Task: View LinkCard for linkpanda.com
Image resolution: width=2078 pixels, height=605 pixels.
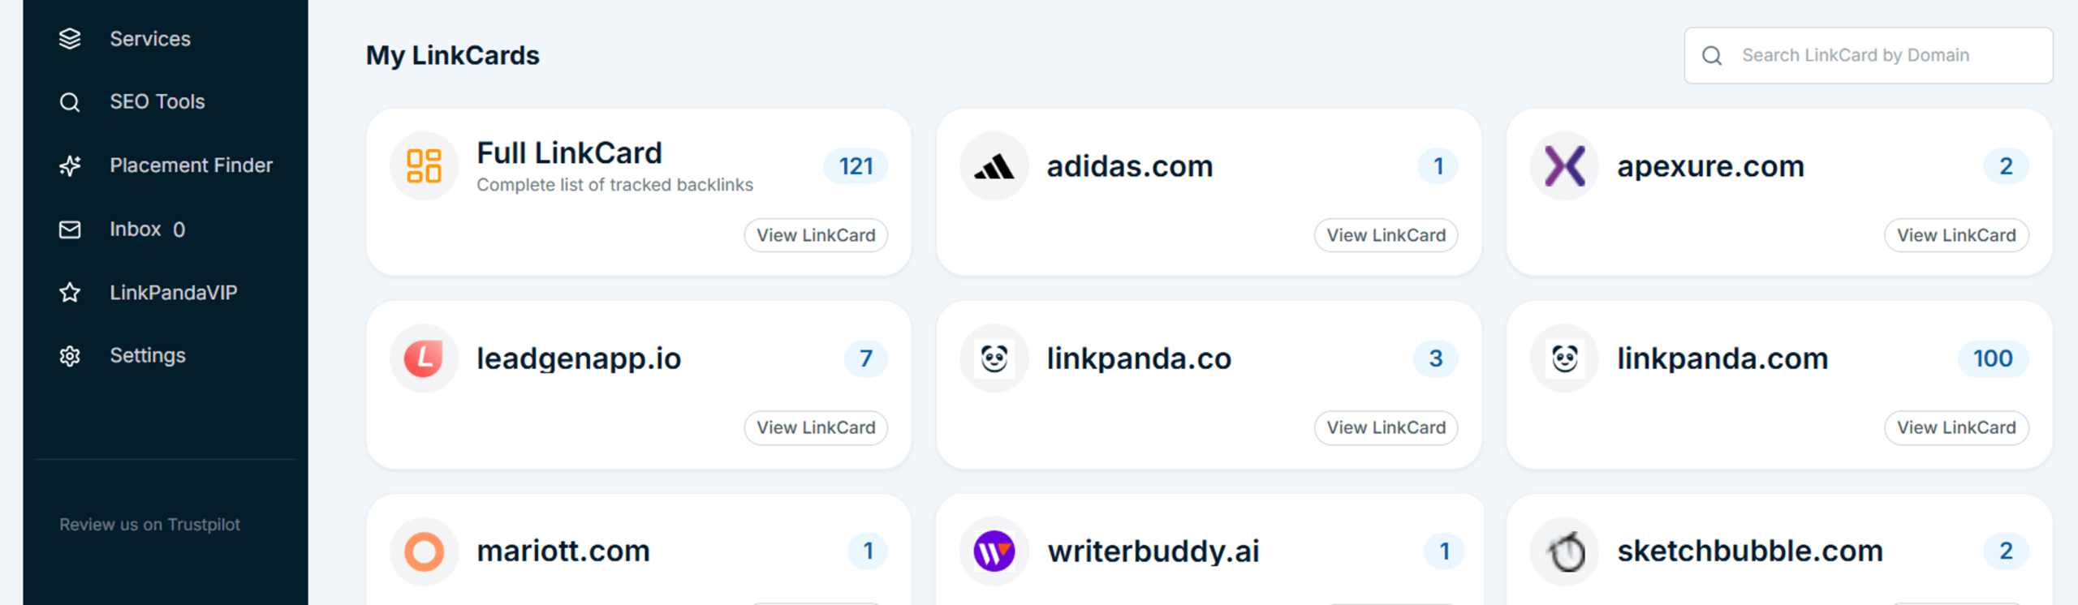Action: (1956, 427)
